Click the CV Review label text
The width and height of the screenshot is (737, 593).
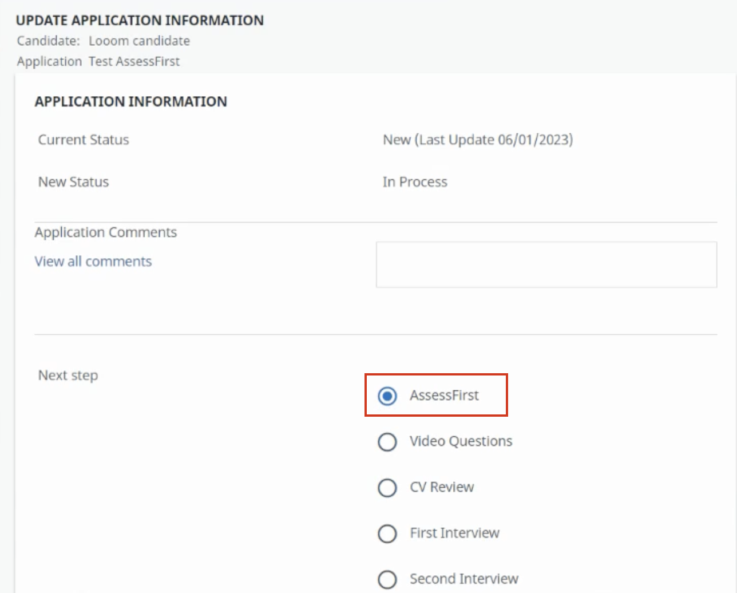point(442,487)
